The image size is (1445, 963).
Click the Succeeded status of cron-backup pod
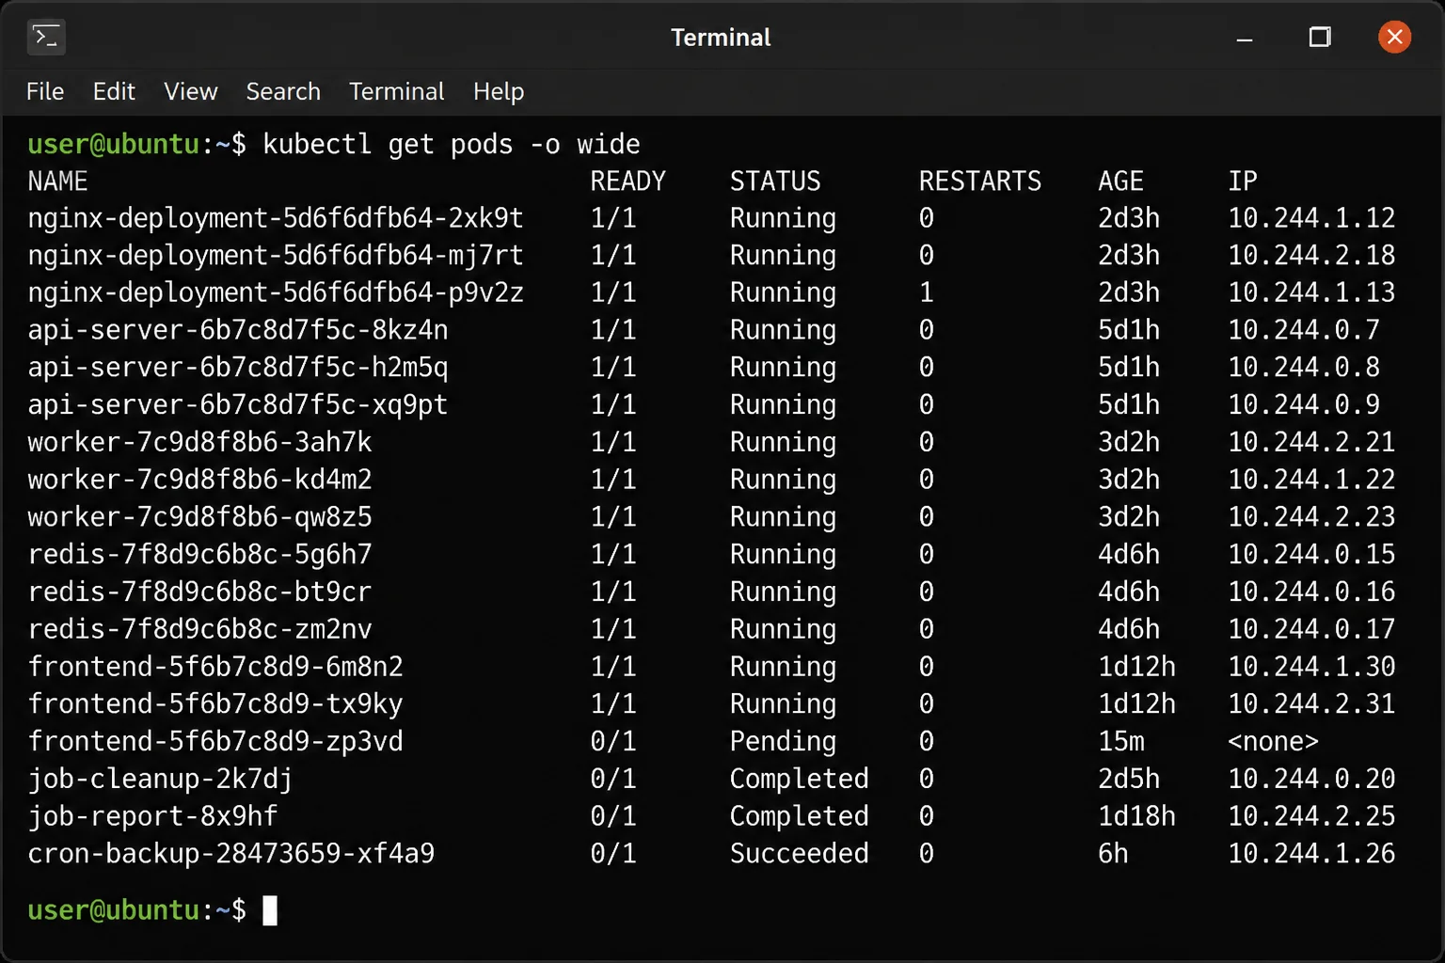tap(800, 854)
